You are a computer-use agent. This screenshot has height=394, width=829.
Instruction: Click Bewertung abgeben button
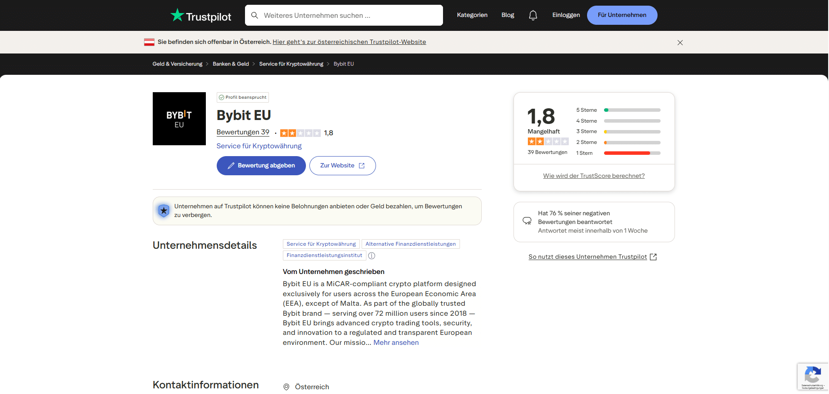pos(261,166)
